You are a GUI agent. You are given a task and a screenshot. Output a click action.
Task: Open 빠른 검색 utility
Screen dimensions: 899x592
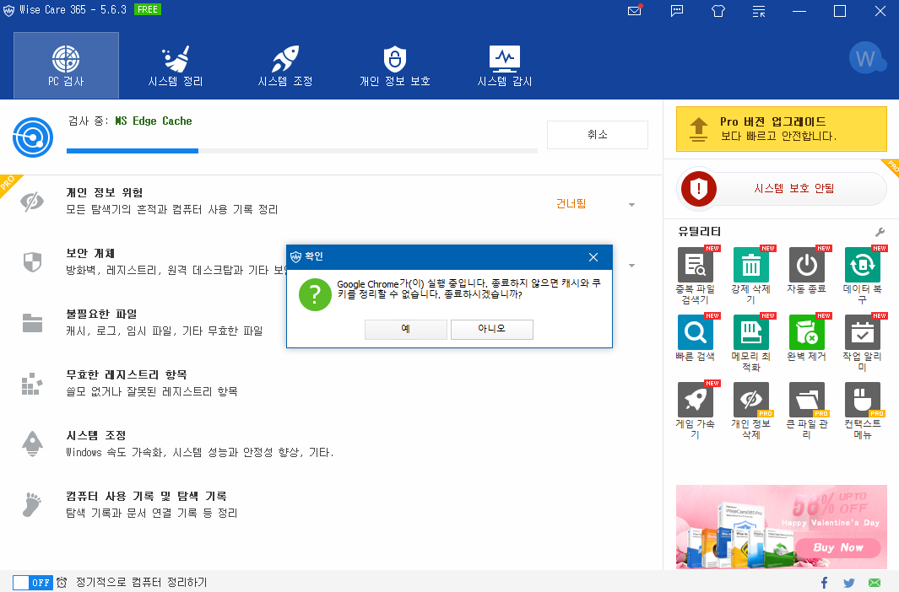click(x=696, y=339)
